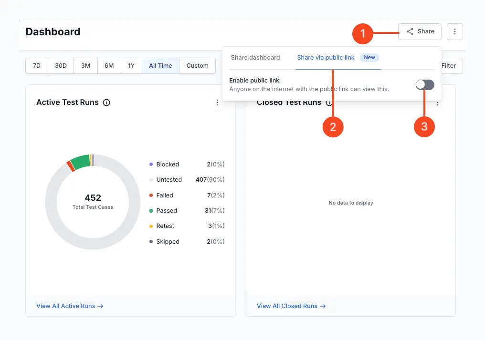Screen dimensions: 485x340
Task: Open View All Closed Runs link
Action: pyautogui.click(x=291, y=306)
